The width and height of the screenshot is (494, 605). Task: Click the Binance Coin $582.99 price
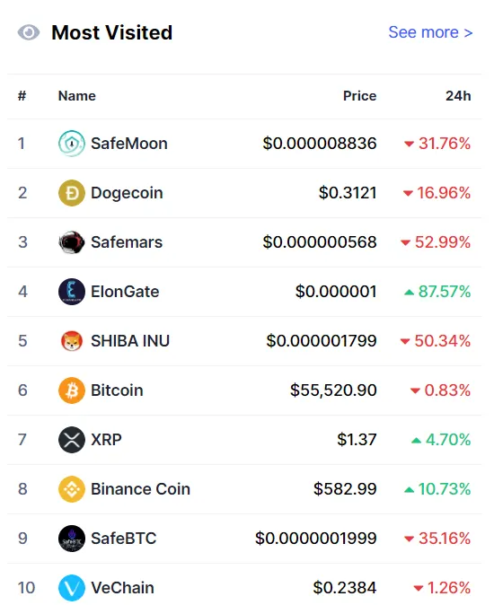[345, 489]
